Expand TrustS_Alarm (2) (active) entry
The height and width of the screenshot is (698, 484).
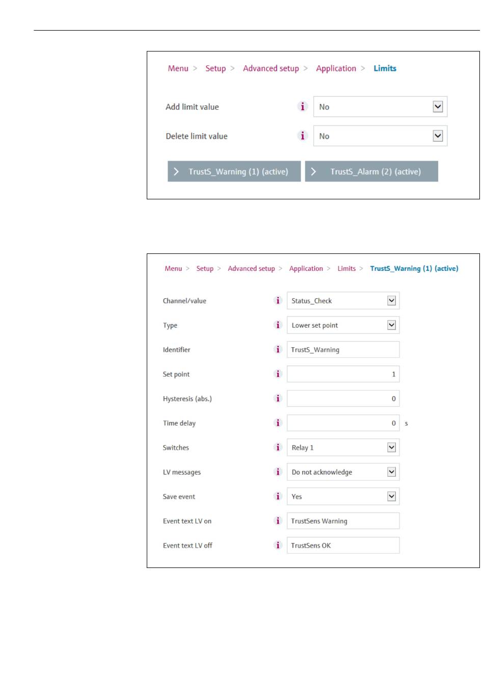coord(371,171)
